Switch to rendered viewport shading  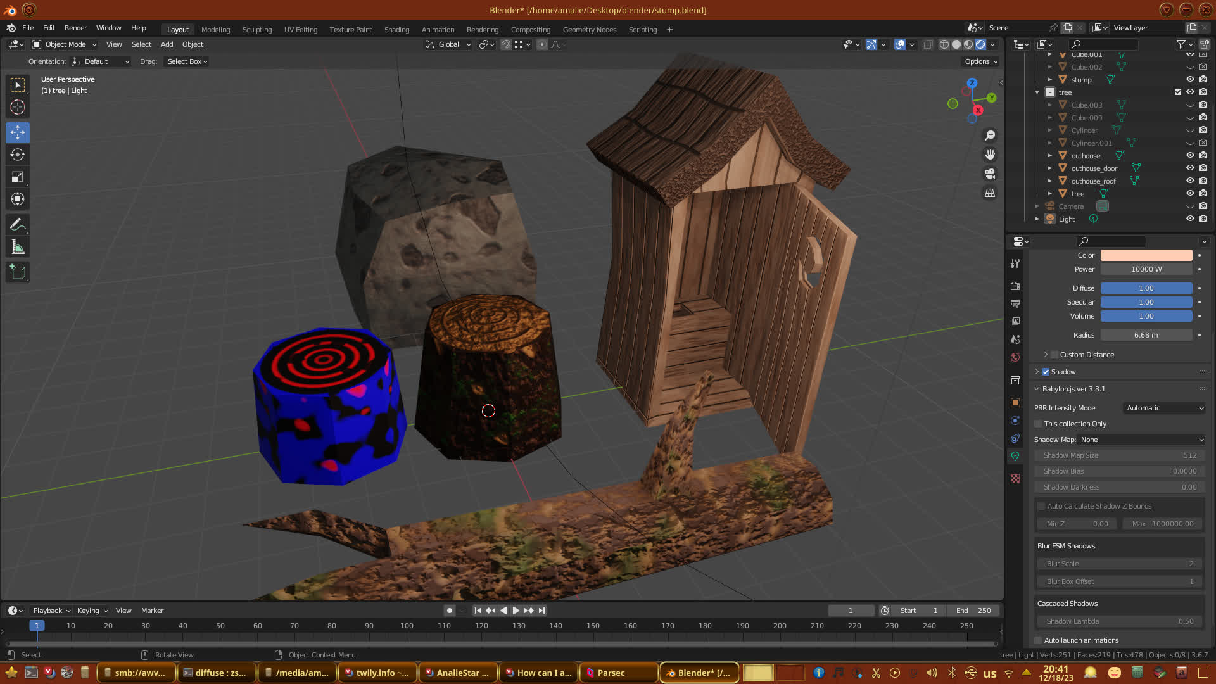(980, 44)
